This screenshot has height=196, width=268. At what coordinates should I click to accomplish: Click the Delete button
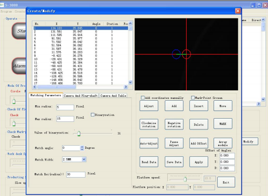click(199, 125)
